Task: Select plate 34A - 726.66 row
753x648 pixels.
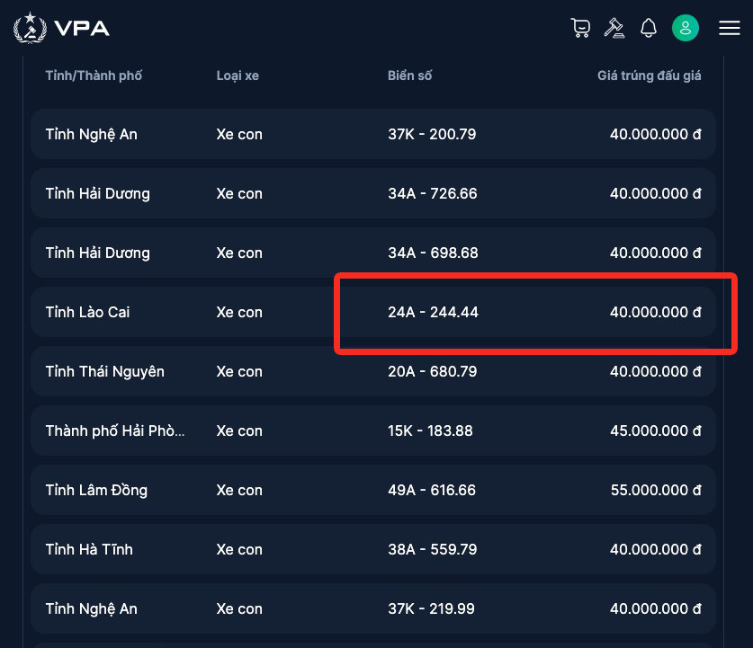Action: 432,194
